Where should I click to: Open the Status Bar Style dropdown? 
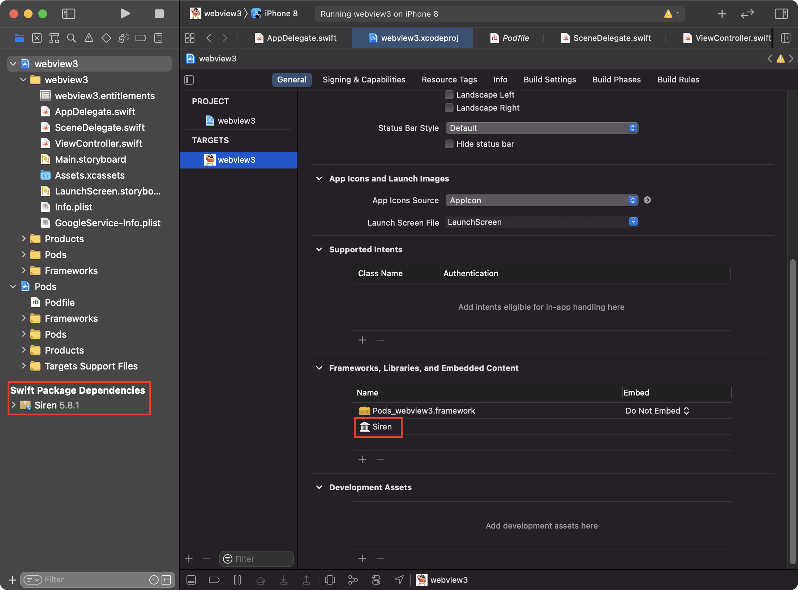(541, 128)
